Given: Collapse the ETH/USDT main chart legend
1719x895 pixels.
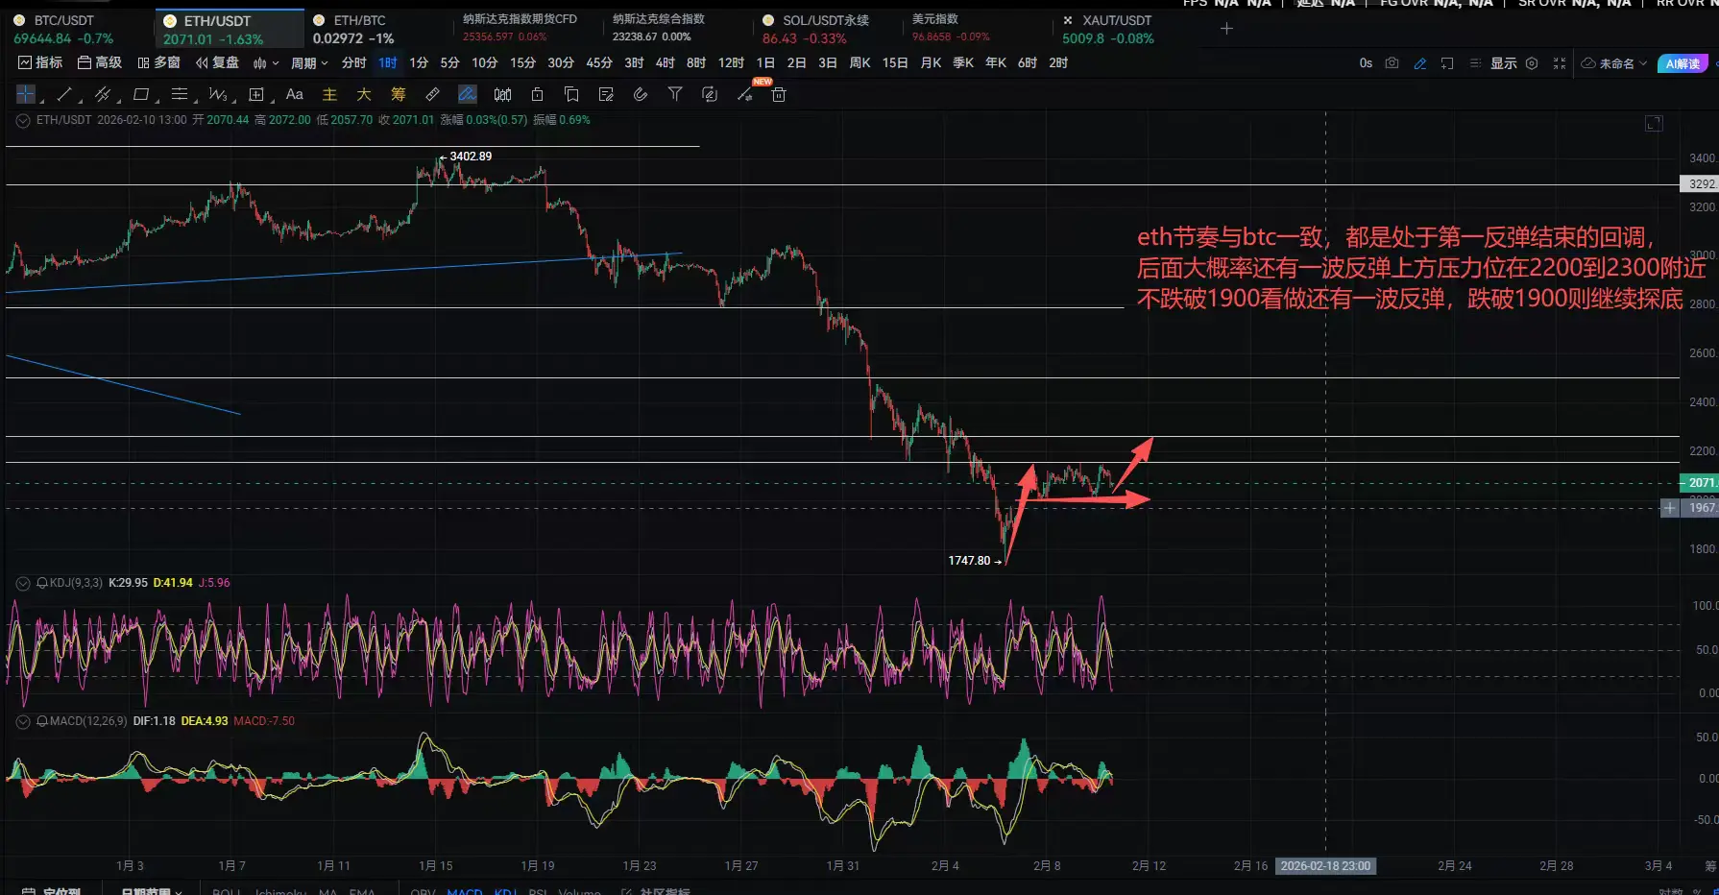Looking at the screenshot, I should click(x=23, y=121).
